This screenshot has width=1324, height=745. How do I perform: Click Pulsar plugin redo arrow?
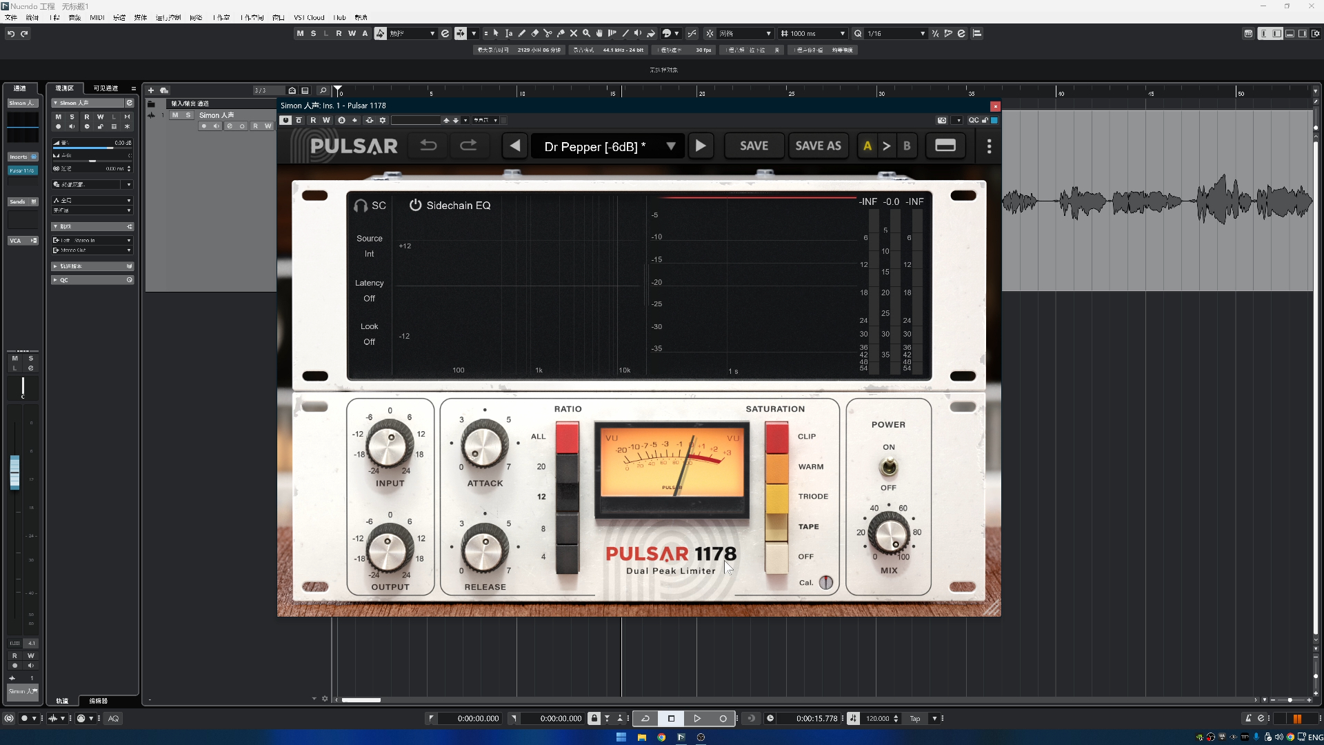(x=468, y=146)
